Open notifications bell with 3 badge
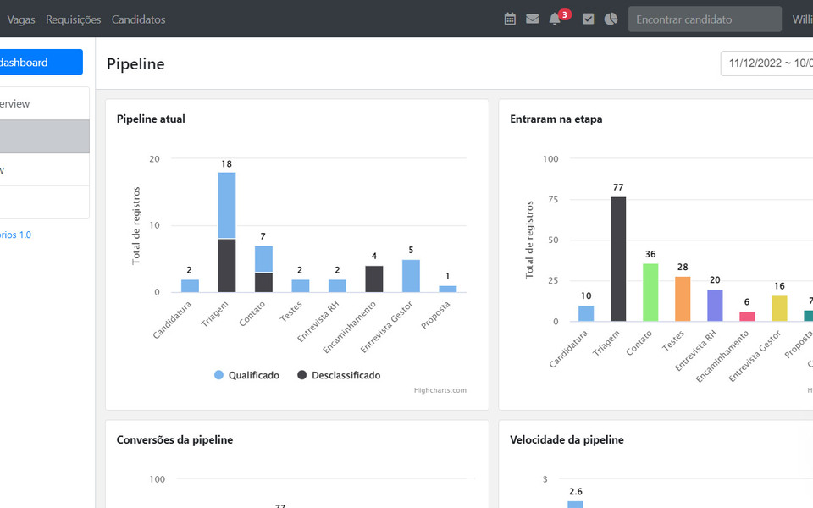 click(558, 18)
